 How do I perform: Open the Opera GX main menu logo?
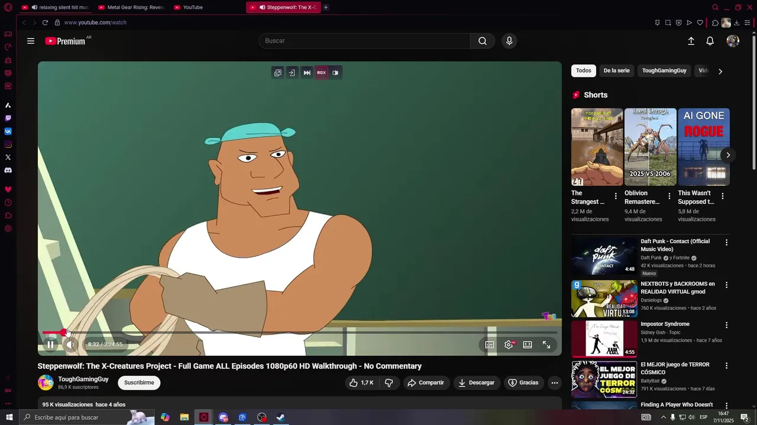pos(8,8)
